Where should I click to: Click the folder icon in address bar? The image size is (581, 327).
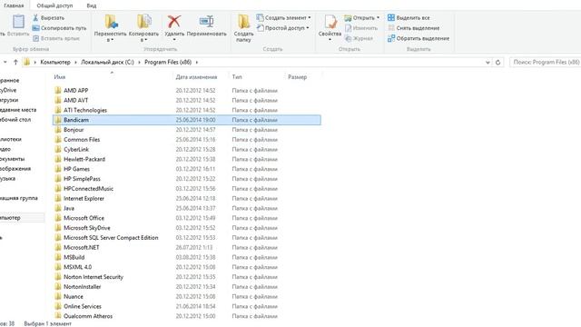pos(26,63)
